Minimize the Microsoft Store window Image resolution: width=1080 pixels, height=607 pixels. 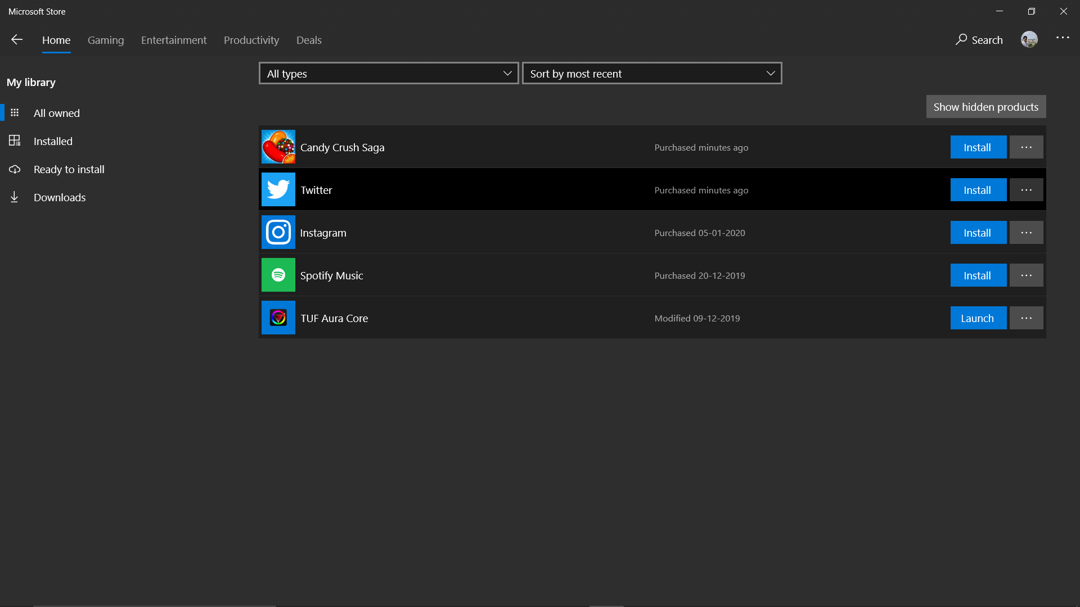[1000, 11]
